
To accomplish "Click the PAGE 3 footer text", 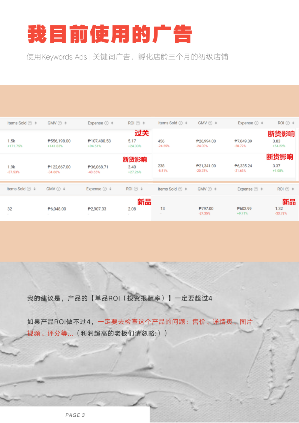I will coord(75,415).
